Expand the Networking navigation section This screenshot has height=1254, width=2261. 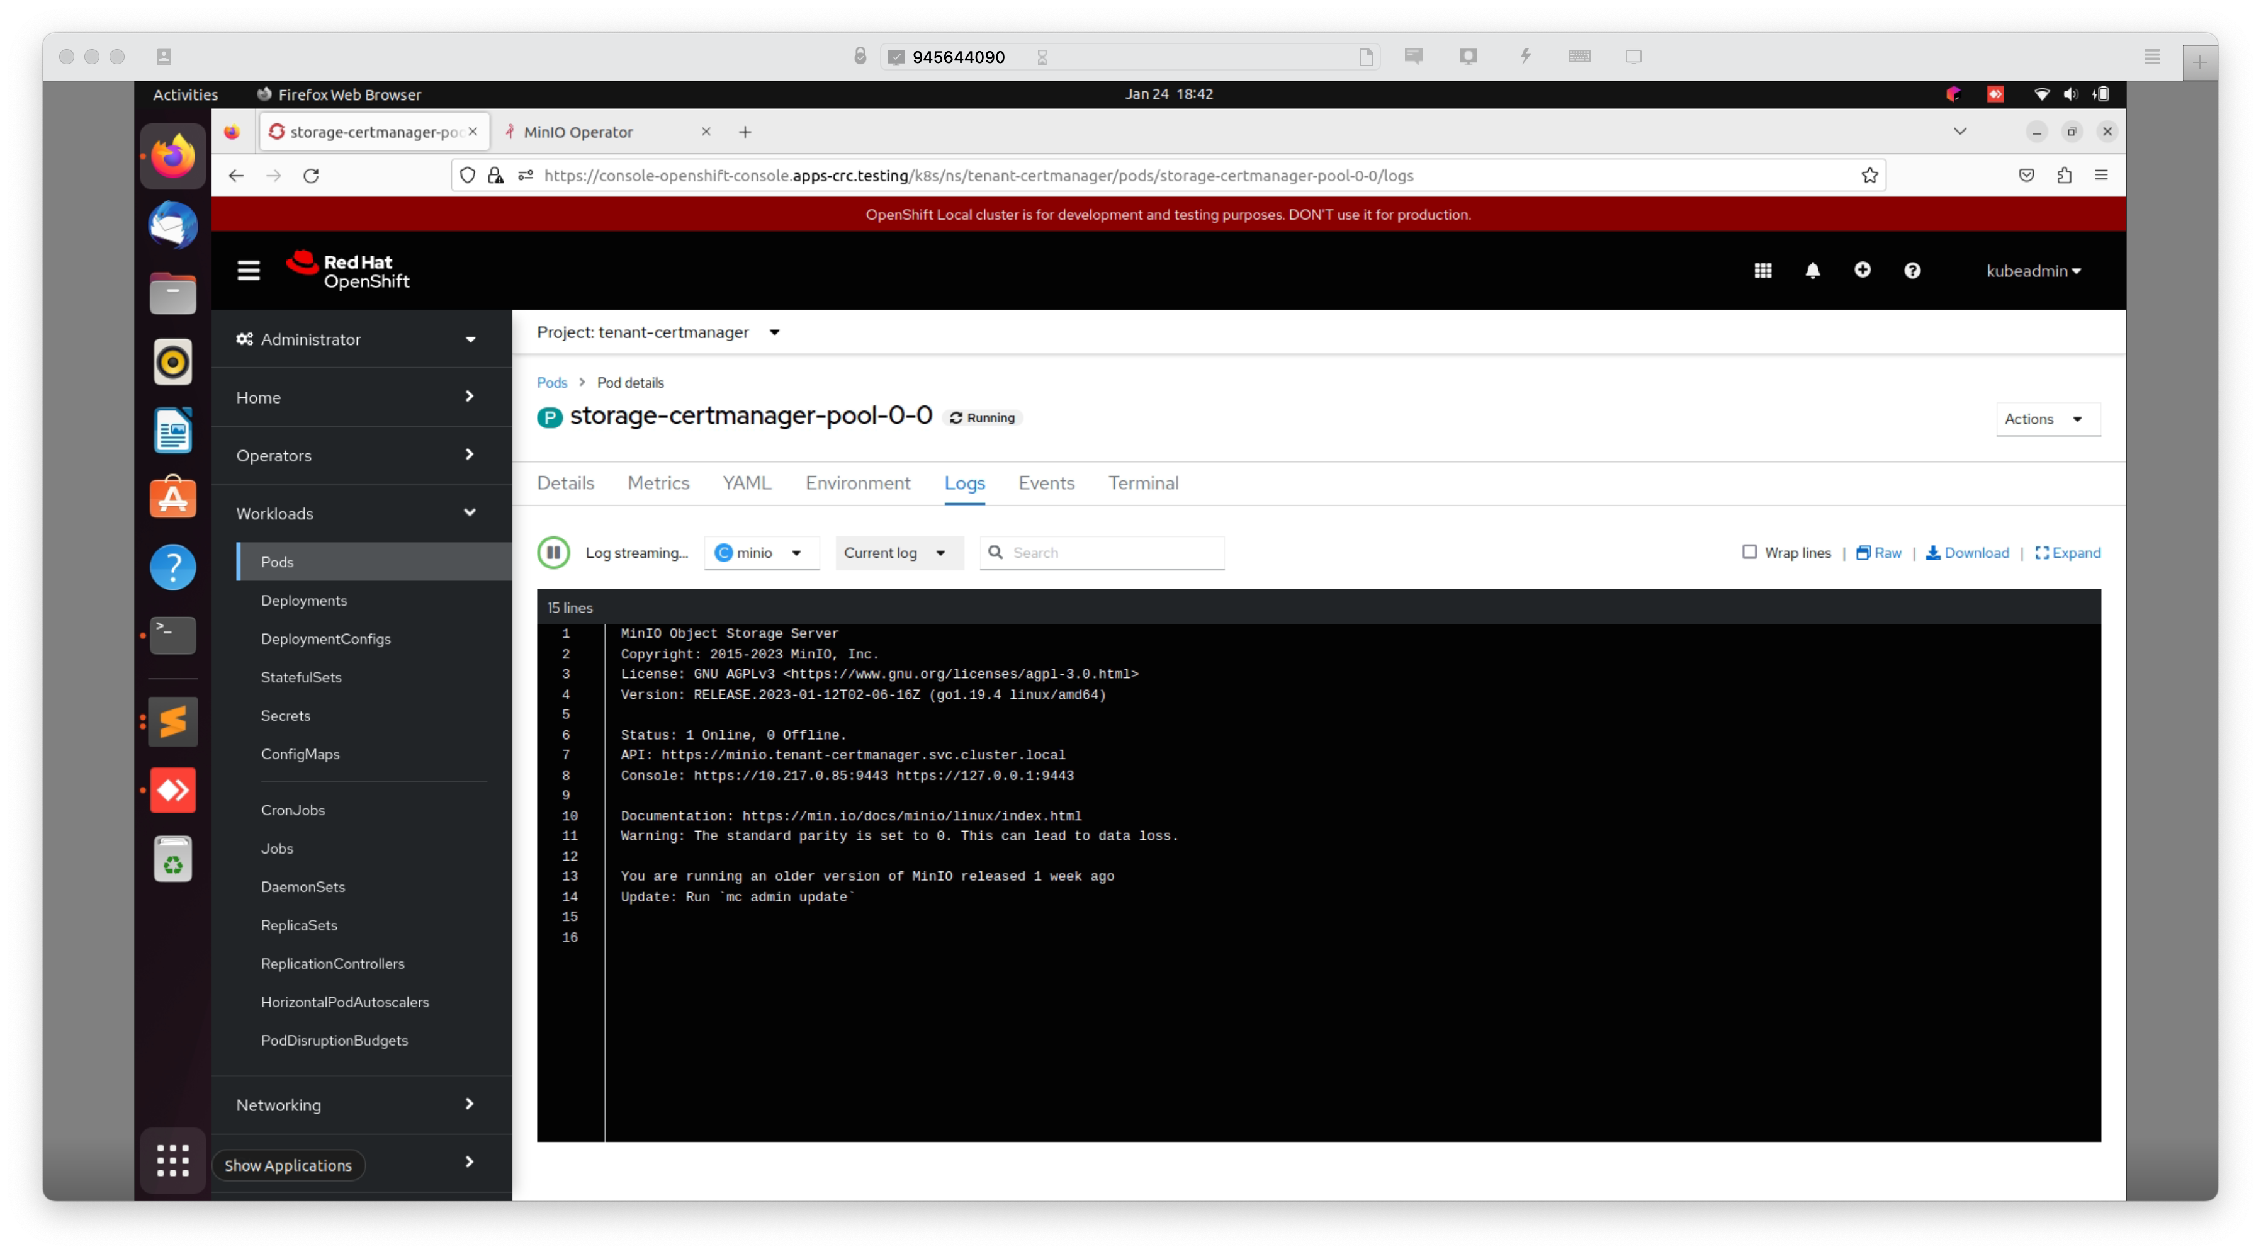click(x=361, y=1105)
